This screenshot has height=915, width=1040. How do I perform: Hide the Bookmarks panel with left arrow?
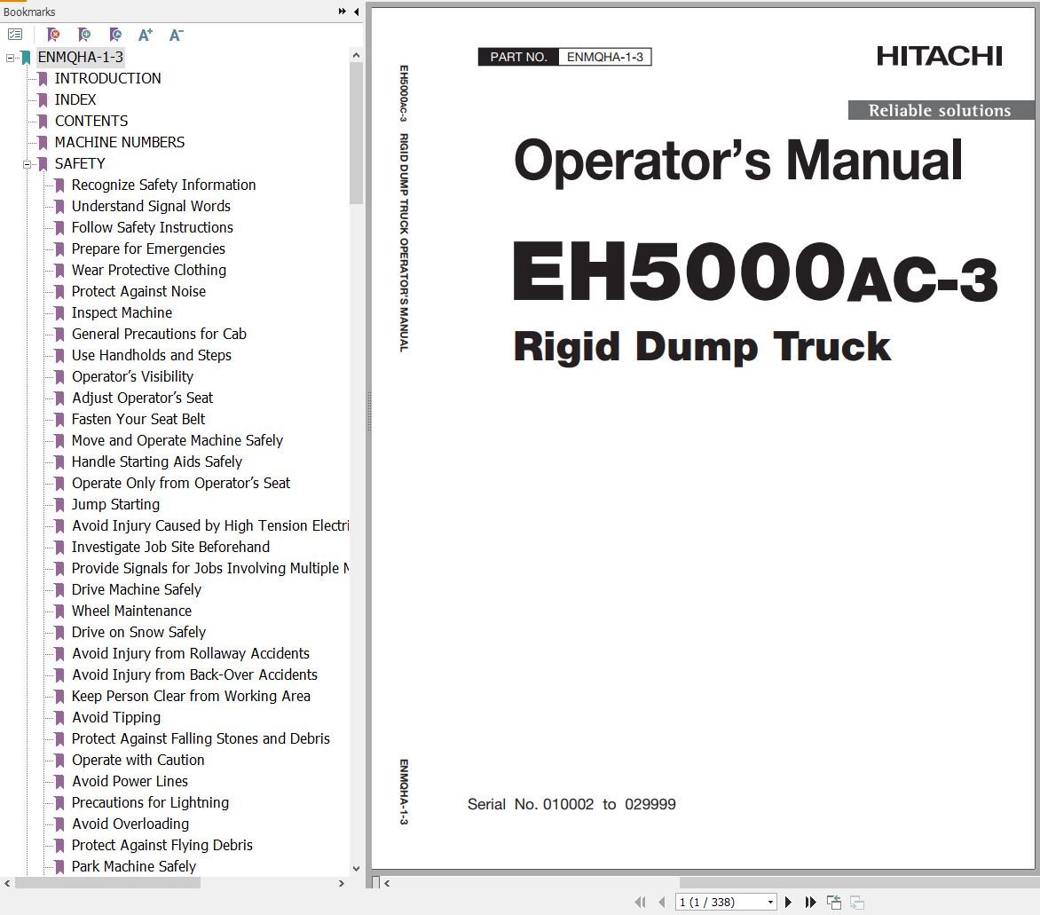click(x=356, y=12)
